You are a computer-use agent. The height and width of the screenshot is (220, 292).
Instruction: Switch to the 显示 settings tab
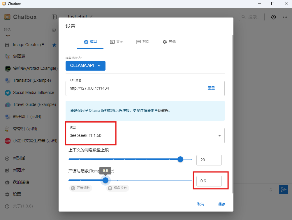tap(117, 42)
